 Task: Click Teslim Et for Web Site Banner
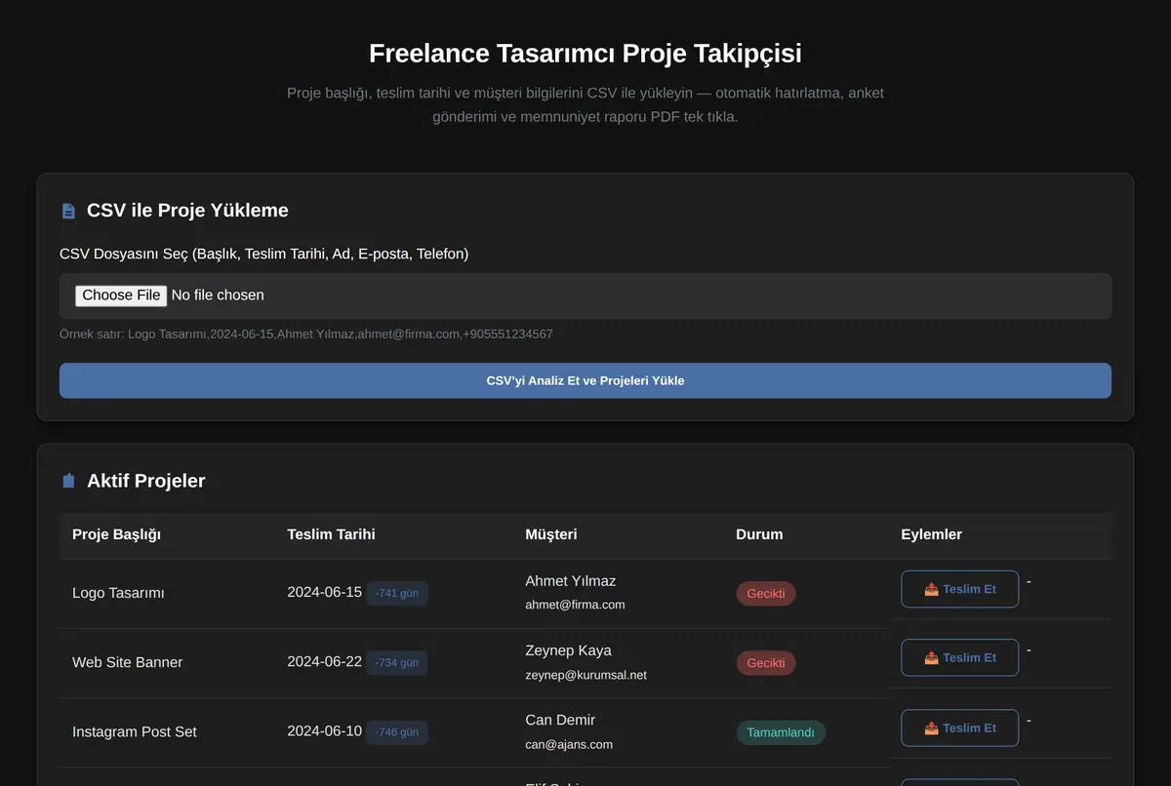960,657
